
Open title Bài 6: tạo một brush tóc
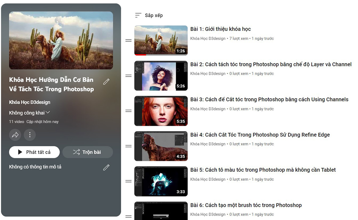(246, 205)
